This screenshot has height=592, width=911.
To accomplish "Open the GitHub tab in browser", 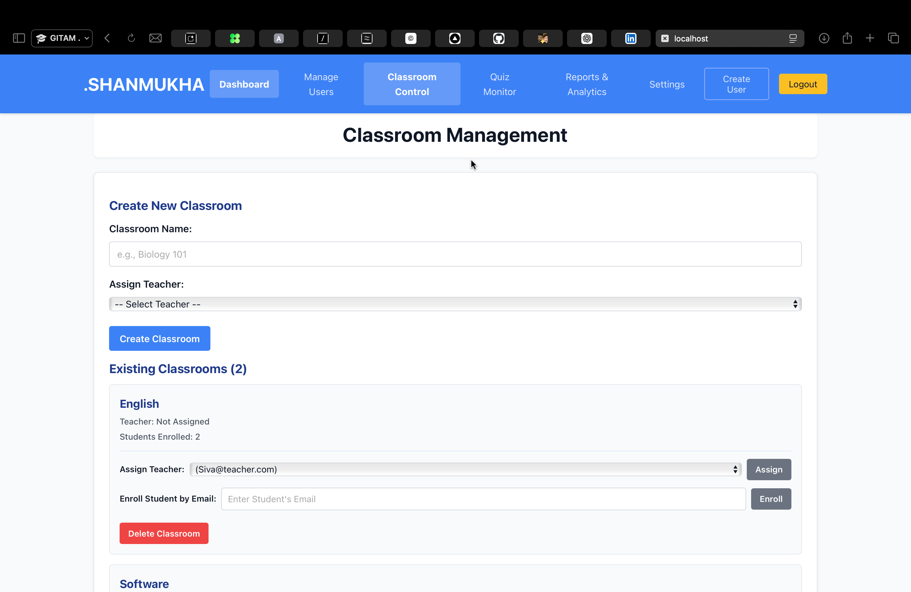I will pos(498,38).
